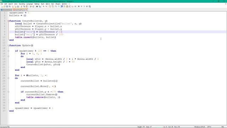Click the Save All toolbar icon
Screen dimensions: 227x128
point(10,6)
